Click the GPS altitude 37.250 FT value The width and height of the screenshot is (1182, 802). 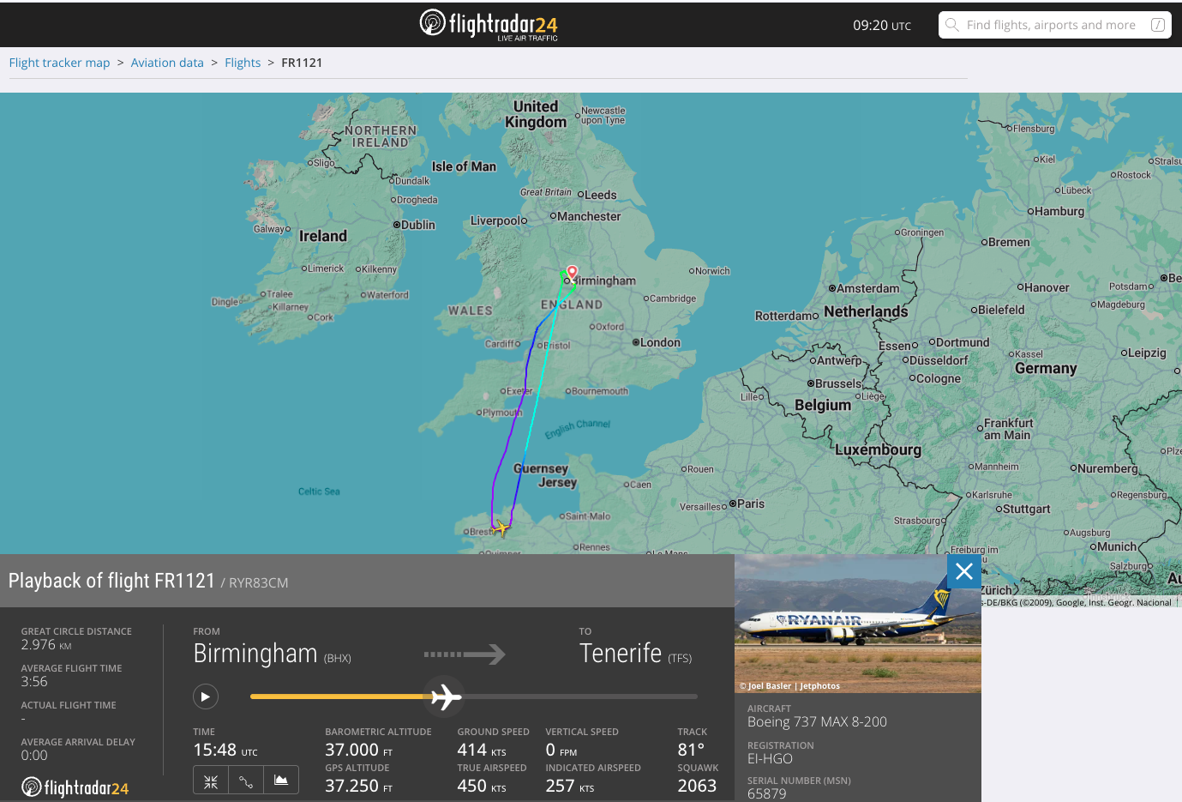pos(358,786)
